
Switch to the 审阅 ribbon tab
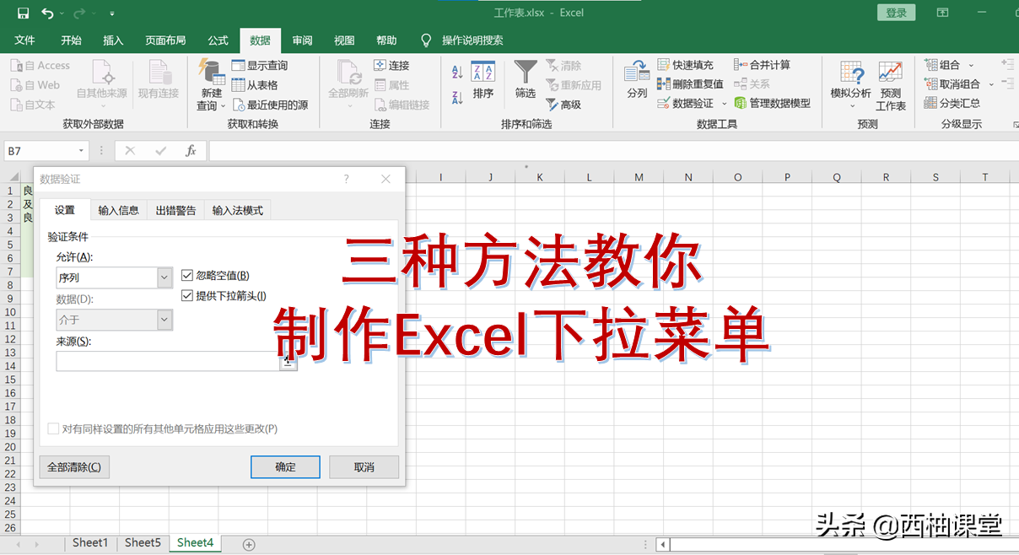click(x=302, y=40)
